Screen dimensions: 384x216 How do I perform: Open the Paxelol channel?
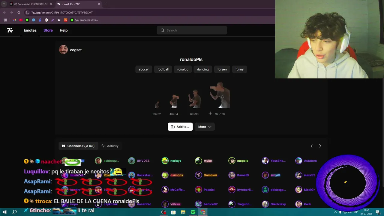click(x=205, y=190)
